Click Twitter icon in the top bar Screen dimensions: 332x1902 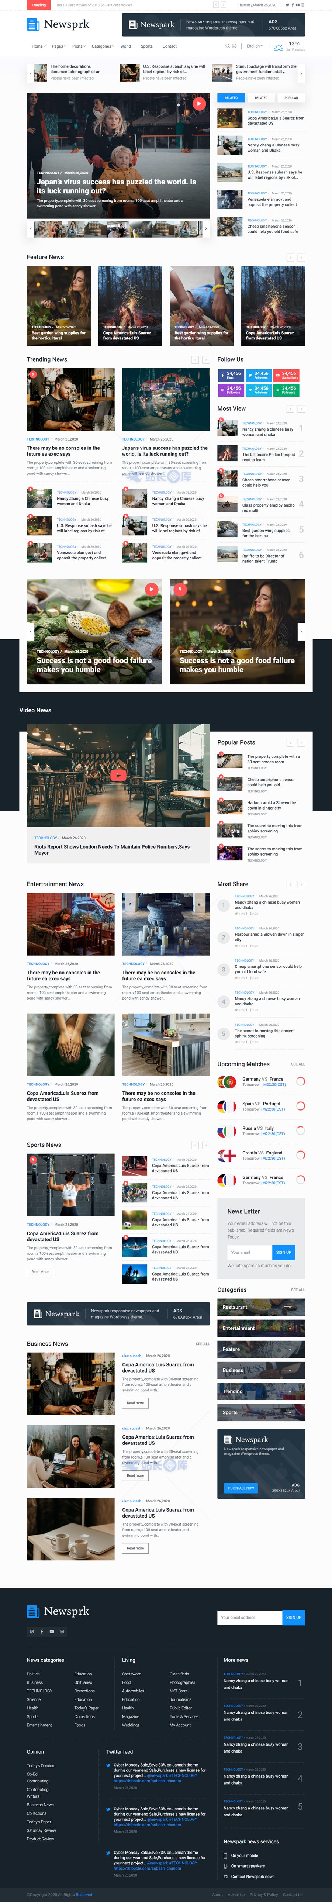[x=287, y=4]
